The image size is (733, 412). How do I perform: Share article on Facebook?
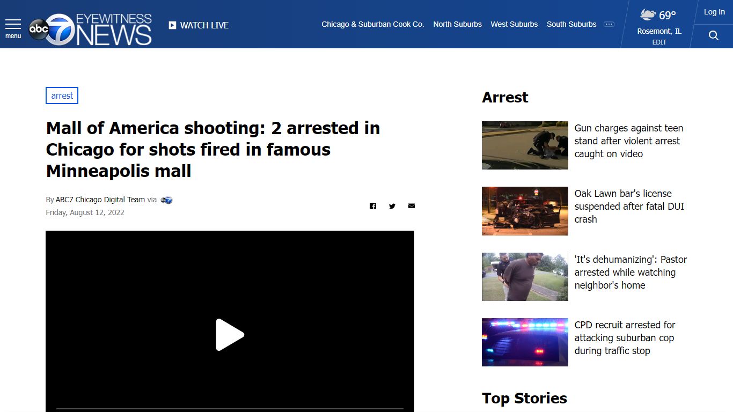[373, 206]
